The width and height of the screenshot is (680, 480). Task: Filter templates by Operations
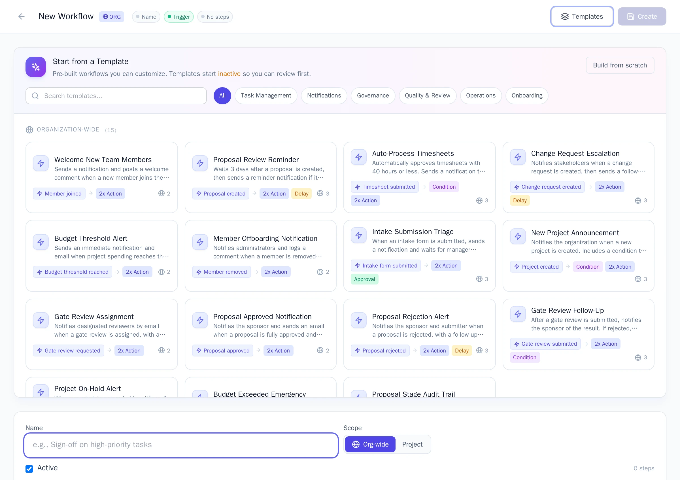(x=481, y=96)
